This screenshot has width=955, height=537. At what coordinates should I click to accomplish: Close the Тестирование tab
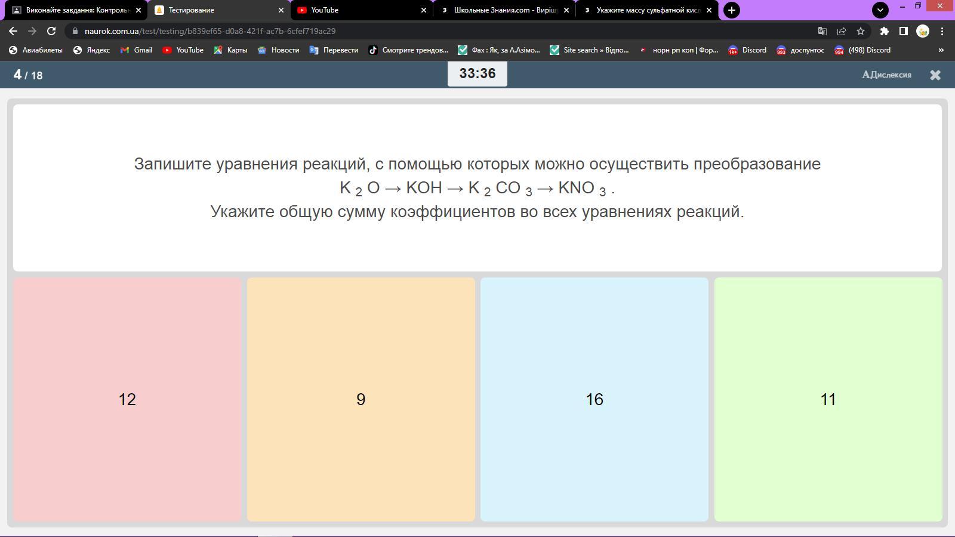click(x=281, y=10)
